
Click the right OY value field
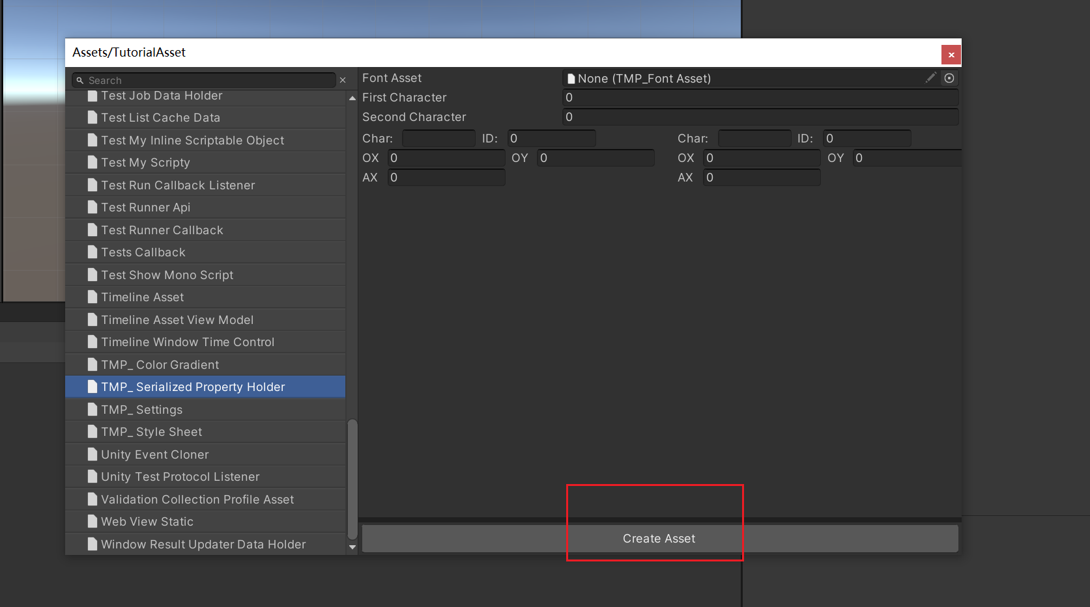tap(907, 158)
